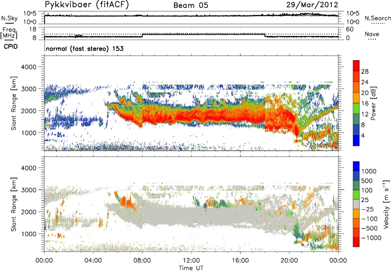This screenshot has width=391, height=271.
Task: Click the 'Pykkvibaer (fitACF)' title text
Action: click(87, 5)
